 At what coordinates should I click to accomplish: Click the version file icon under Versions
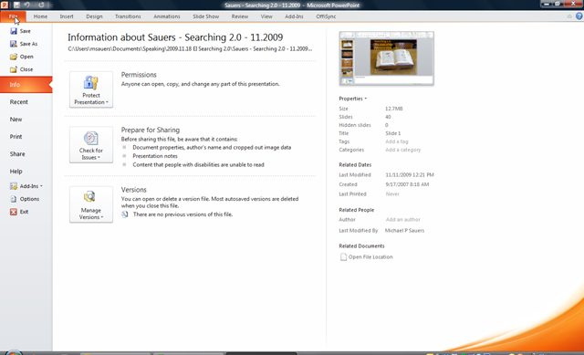click(125, 214)
